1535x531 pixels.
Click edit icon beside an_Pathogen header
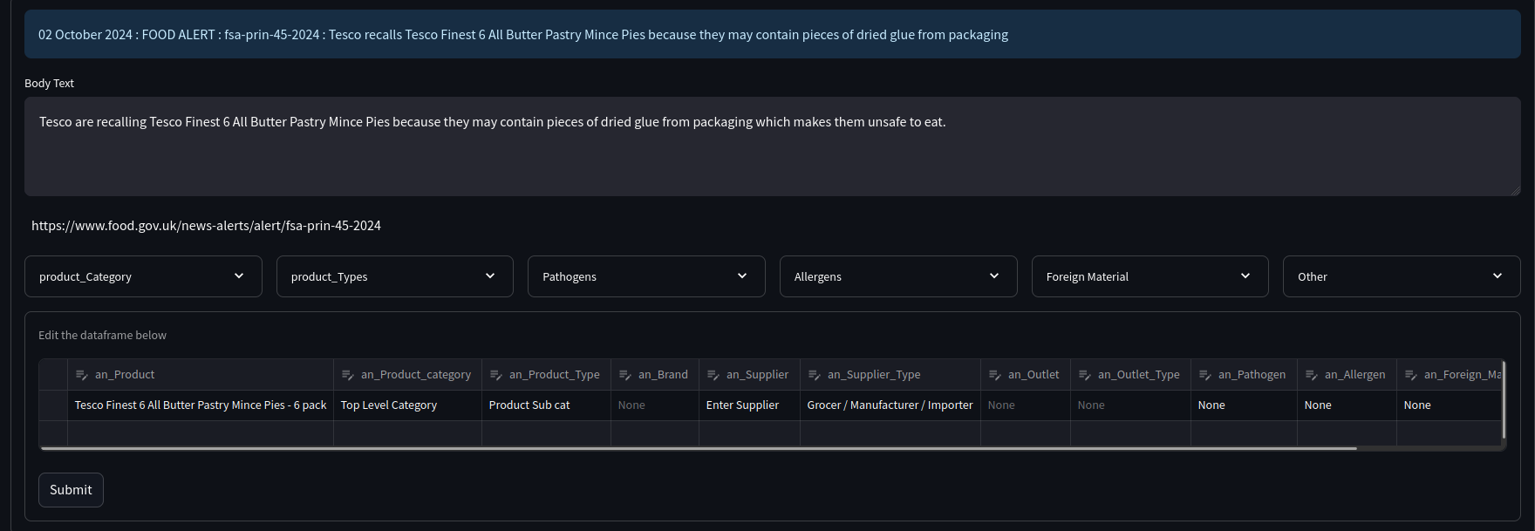(x=1205, y=375)
